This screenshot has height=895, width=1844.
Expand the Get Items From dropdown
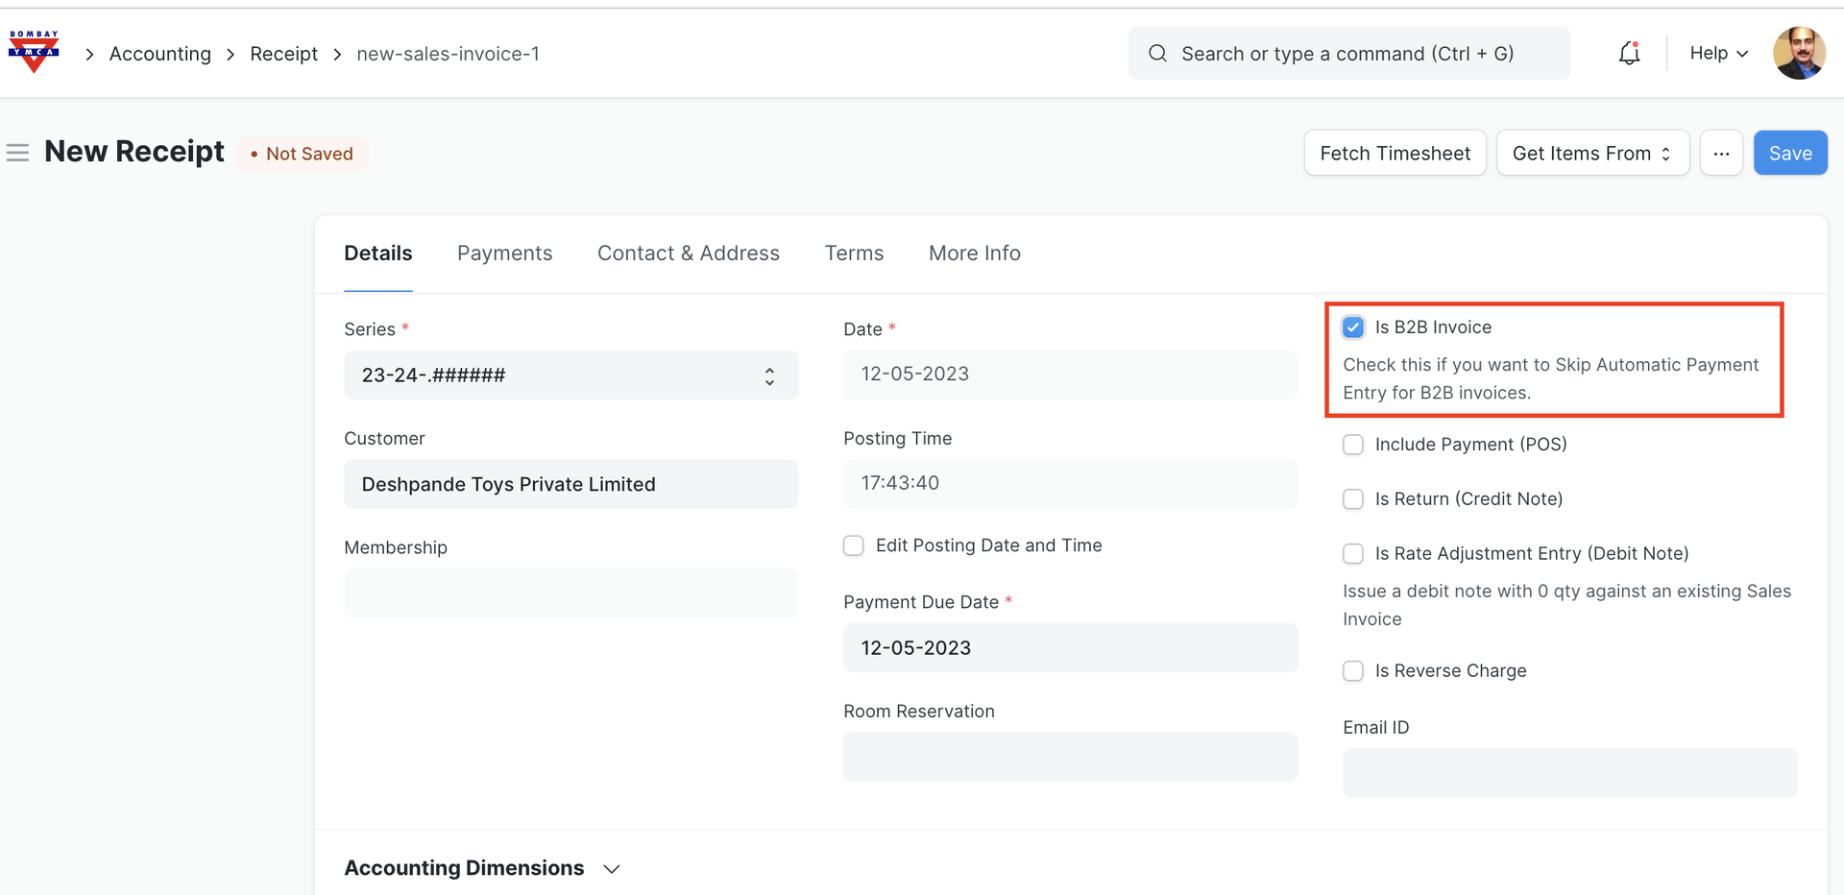tap(1591, 154)
